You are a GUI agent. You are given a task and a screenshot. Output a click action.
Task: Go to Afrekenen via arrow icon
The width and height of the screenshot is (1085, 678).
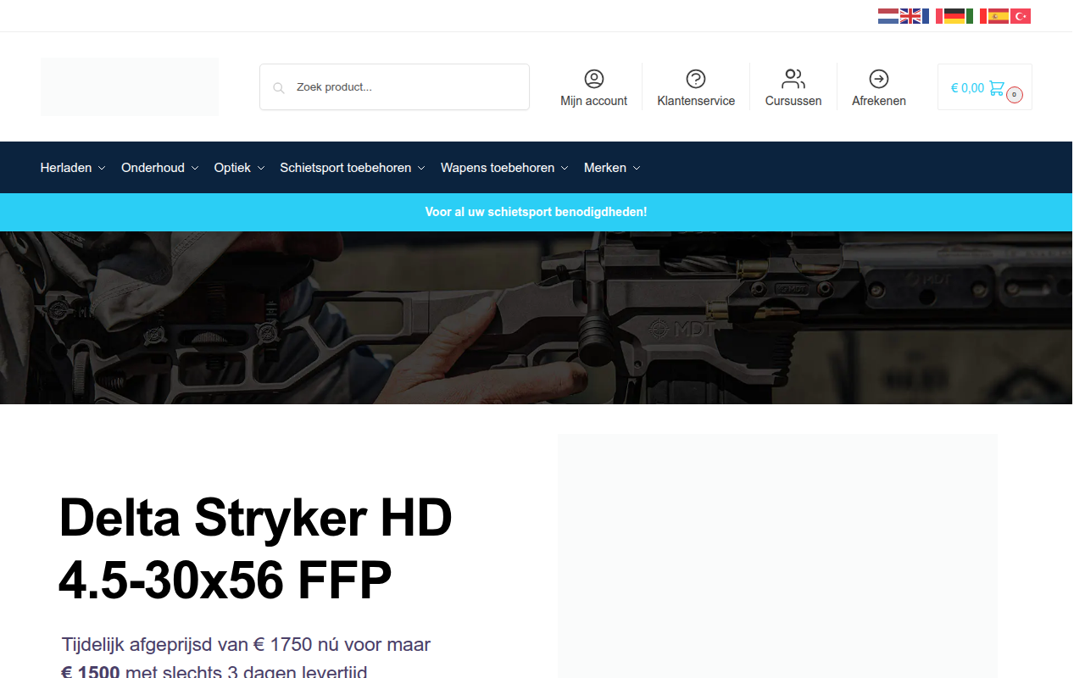[879, 79]
